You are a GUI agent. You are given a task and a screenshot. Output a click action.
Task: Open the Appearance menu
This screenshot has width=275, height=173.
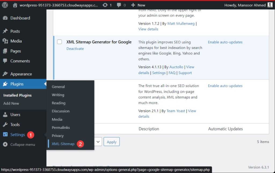(21, 74)
